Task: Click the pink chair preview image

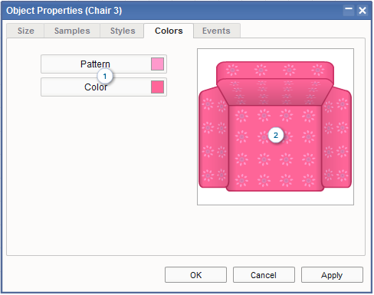Action: tap(275, 126)
